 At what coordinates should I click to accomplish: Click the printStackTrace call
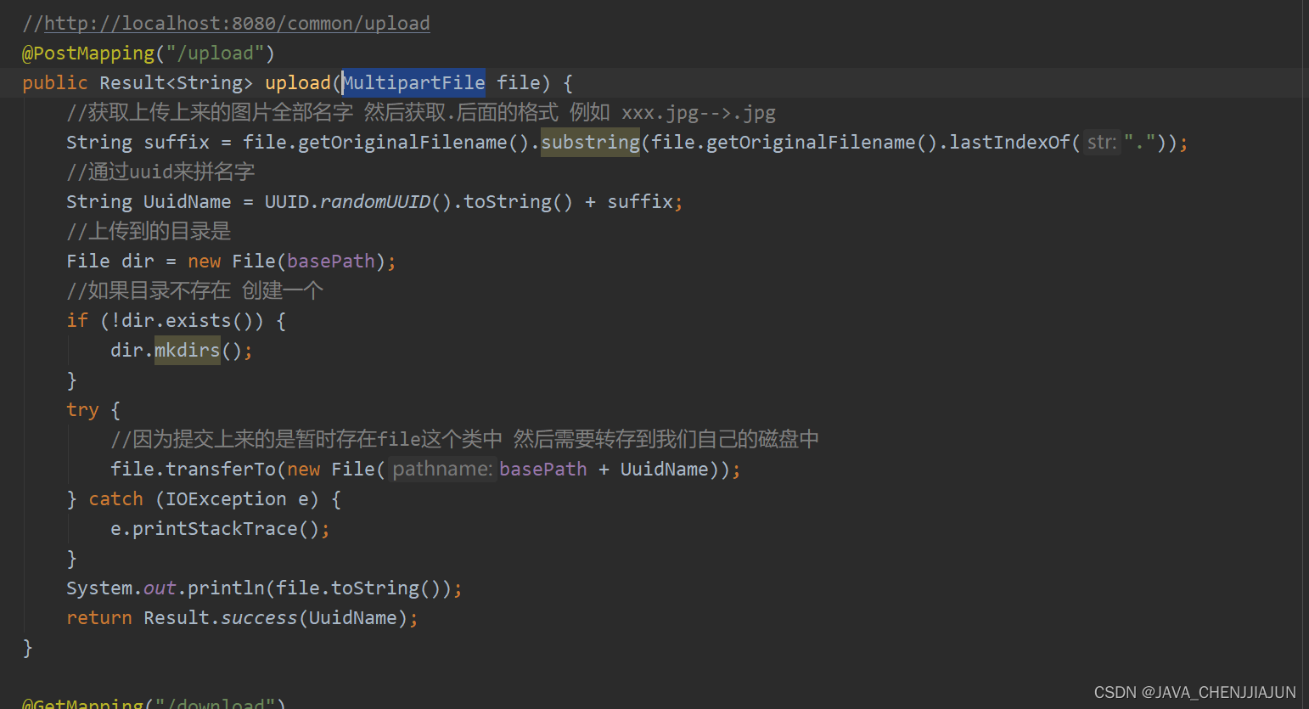(215, 528)
